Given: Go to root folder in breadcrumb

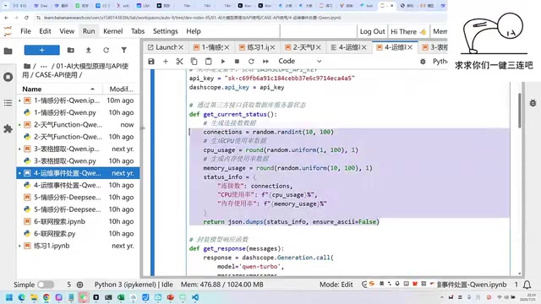Looking at the screenshot, I should click(27, 66).
